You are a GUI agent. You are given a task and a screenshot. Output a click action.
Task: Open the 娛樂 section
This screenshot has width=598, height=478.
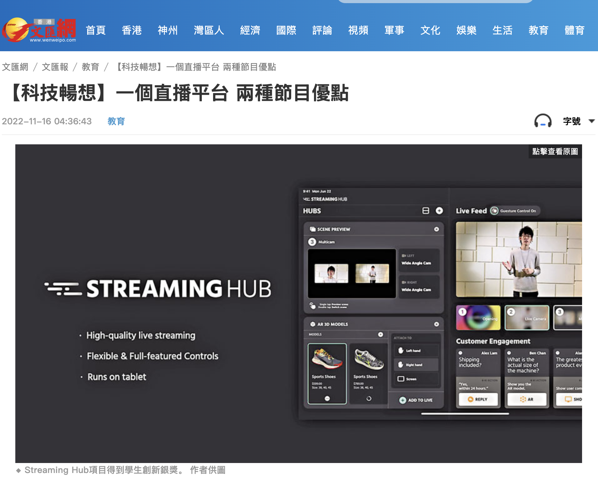coord(466,30)
